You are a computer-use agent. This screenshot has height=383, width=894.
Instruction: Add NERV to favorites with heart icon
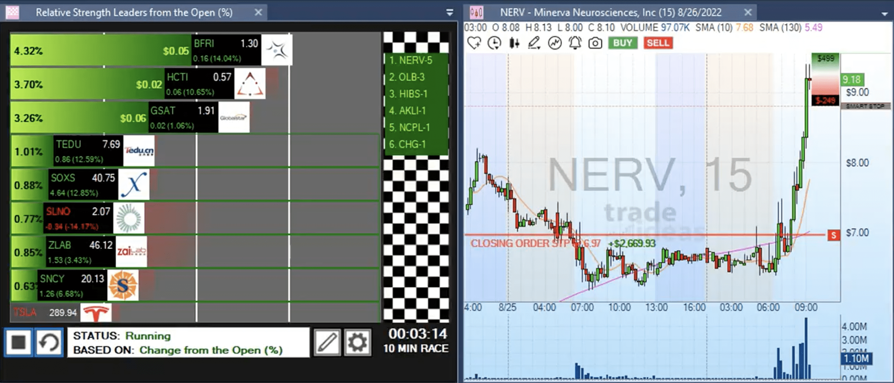(474, 43)
